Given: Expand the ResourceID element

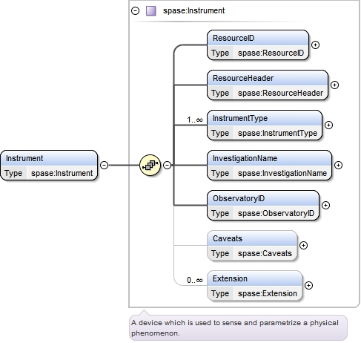Looking at the screenshot, I should [x=315, y=45].
